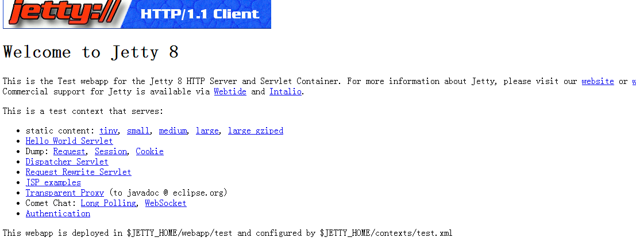This screenshot has width=636, height=241.
Task: Open the Request Rewrite Servlet link
Action: 78,173
